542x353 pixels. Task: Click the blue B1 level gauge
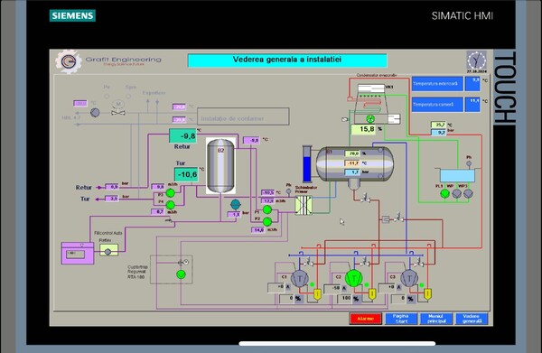307,163
